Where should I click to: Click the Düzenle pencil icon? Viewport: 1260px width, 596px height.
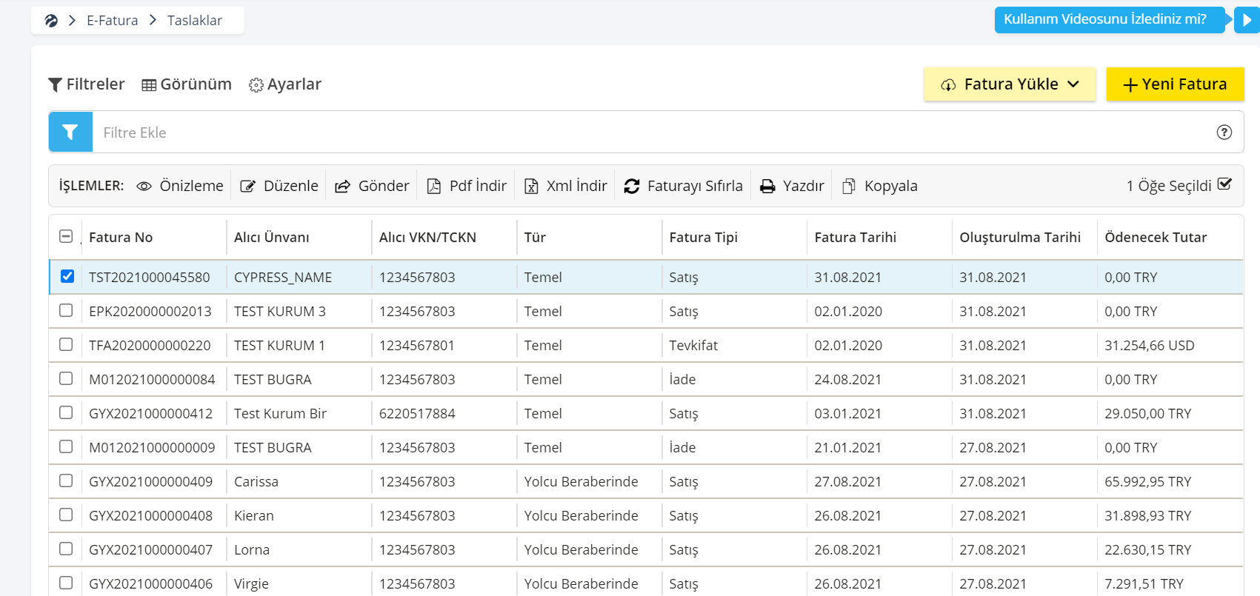coord(248,187)
